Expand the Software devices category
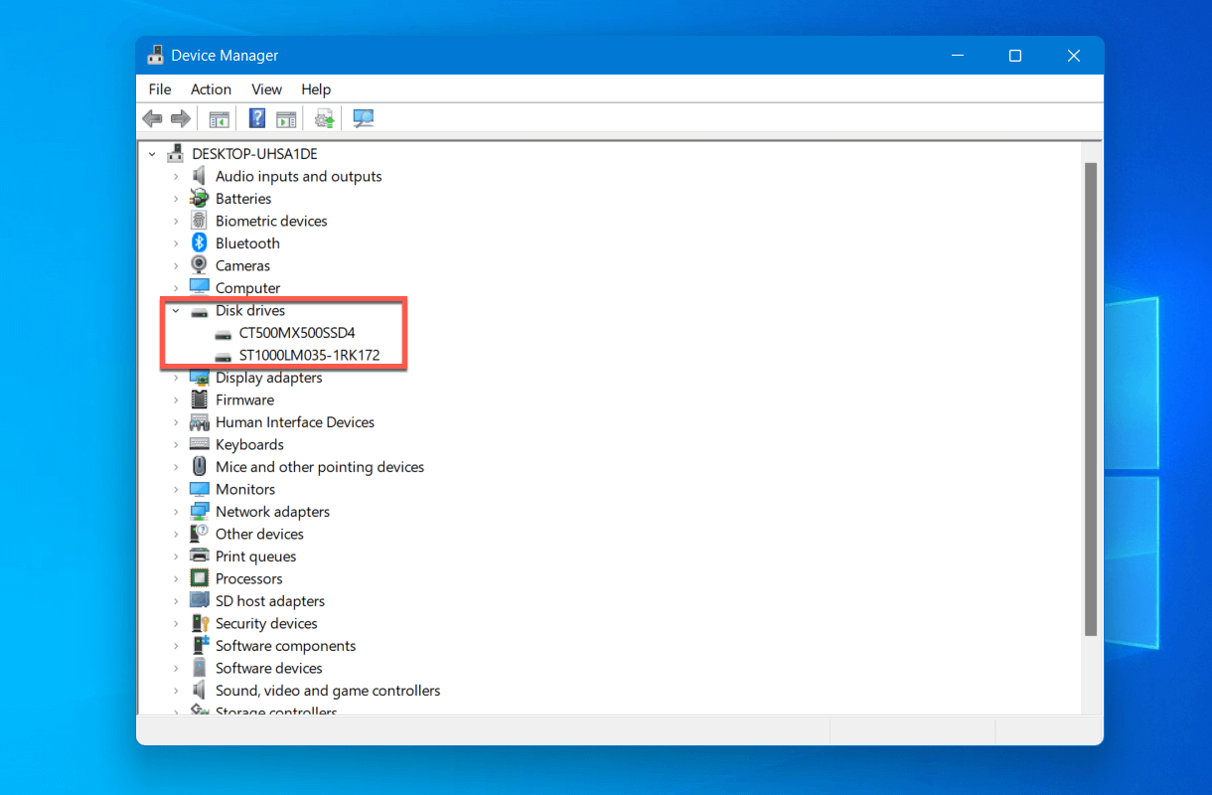The width and height of the screenshot is (1212, 795). (176, 668)
